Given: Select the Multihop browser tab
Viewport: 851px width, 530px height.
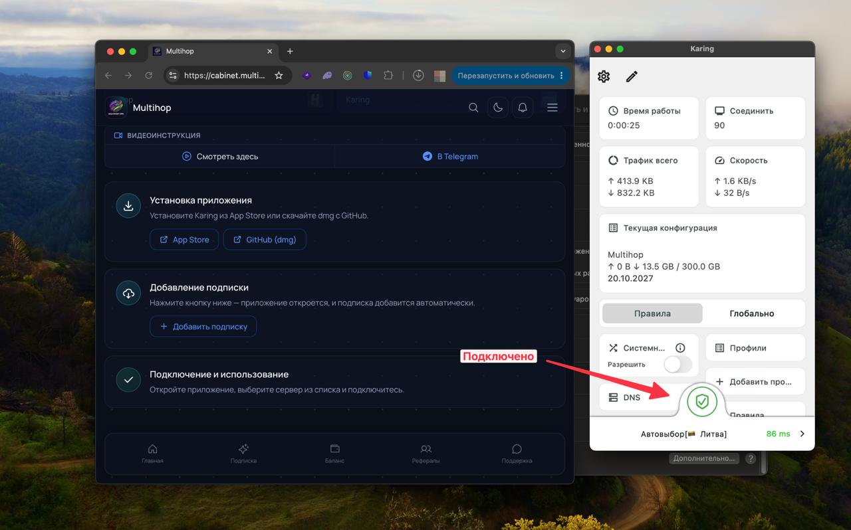Looking at the screenshot, I should (213, 51).
